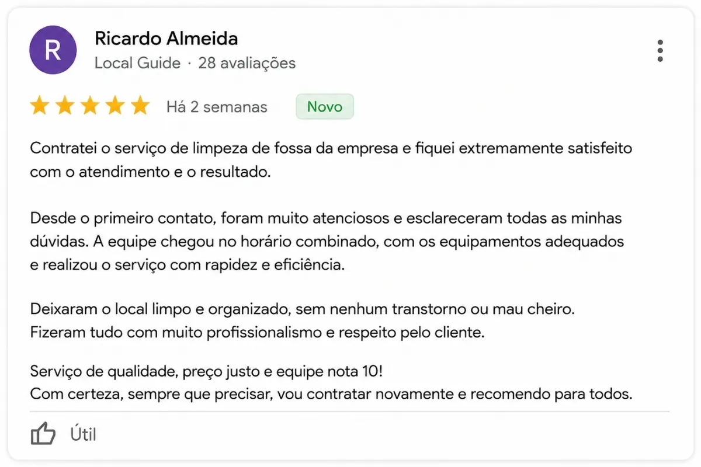The width and height of the screenshot is (701, 467).
Task: Select the paragraph starting Contratei o serviço
Action: click(x=331, y=161)
